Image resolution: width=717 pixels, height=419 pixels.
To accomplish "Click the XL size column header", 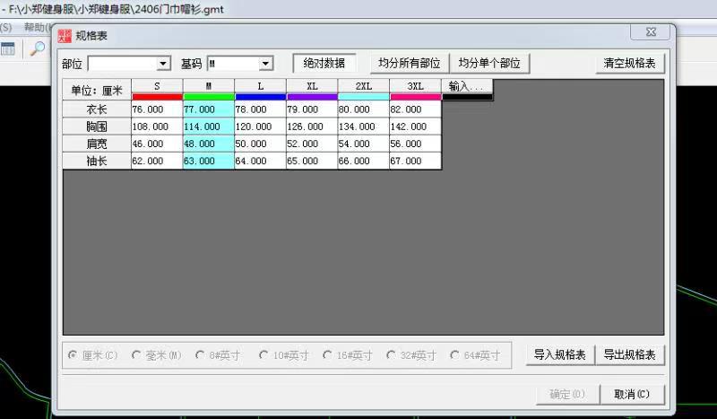I will coord(312,86).
